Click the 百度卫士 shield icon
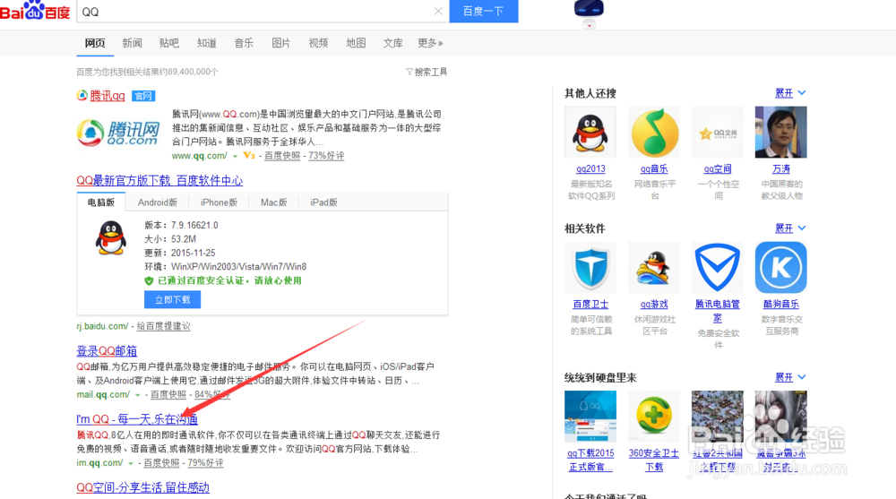This screenshot has width=896, height=499. tap(590, 268)
